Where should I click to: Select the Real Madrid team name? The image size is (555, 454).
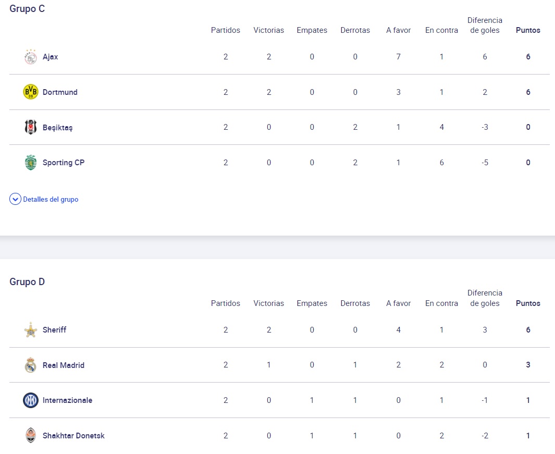click(63, 365)
